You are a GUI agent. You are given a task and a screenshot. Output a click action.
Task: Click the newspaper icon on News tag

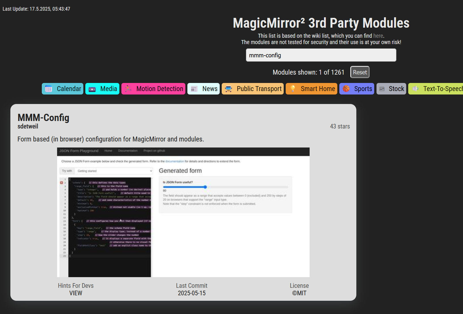pos(194,89)
